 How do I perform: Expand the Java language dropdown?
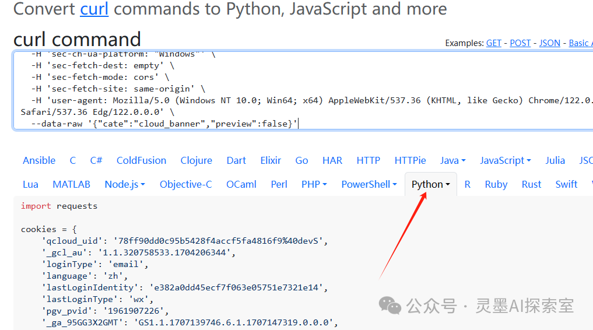point(452,160)
